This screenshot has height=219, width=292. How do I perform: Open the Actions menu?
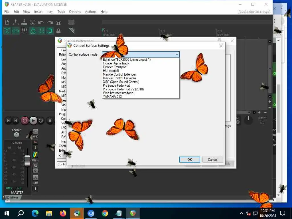(x=91, y=11)
